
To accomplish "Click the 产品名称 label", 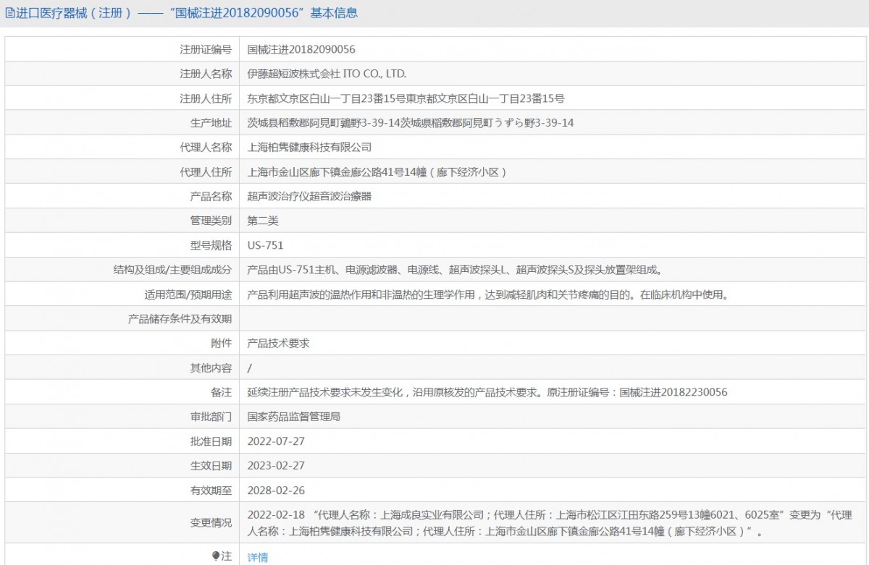I will tap(211, 196).
